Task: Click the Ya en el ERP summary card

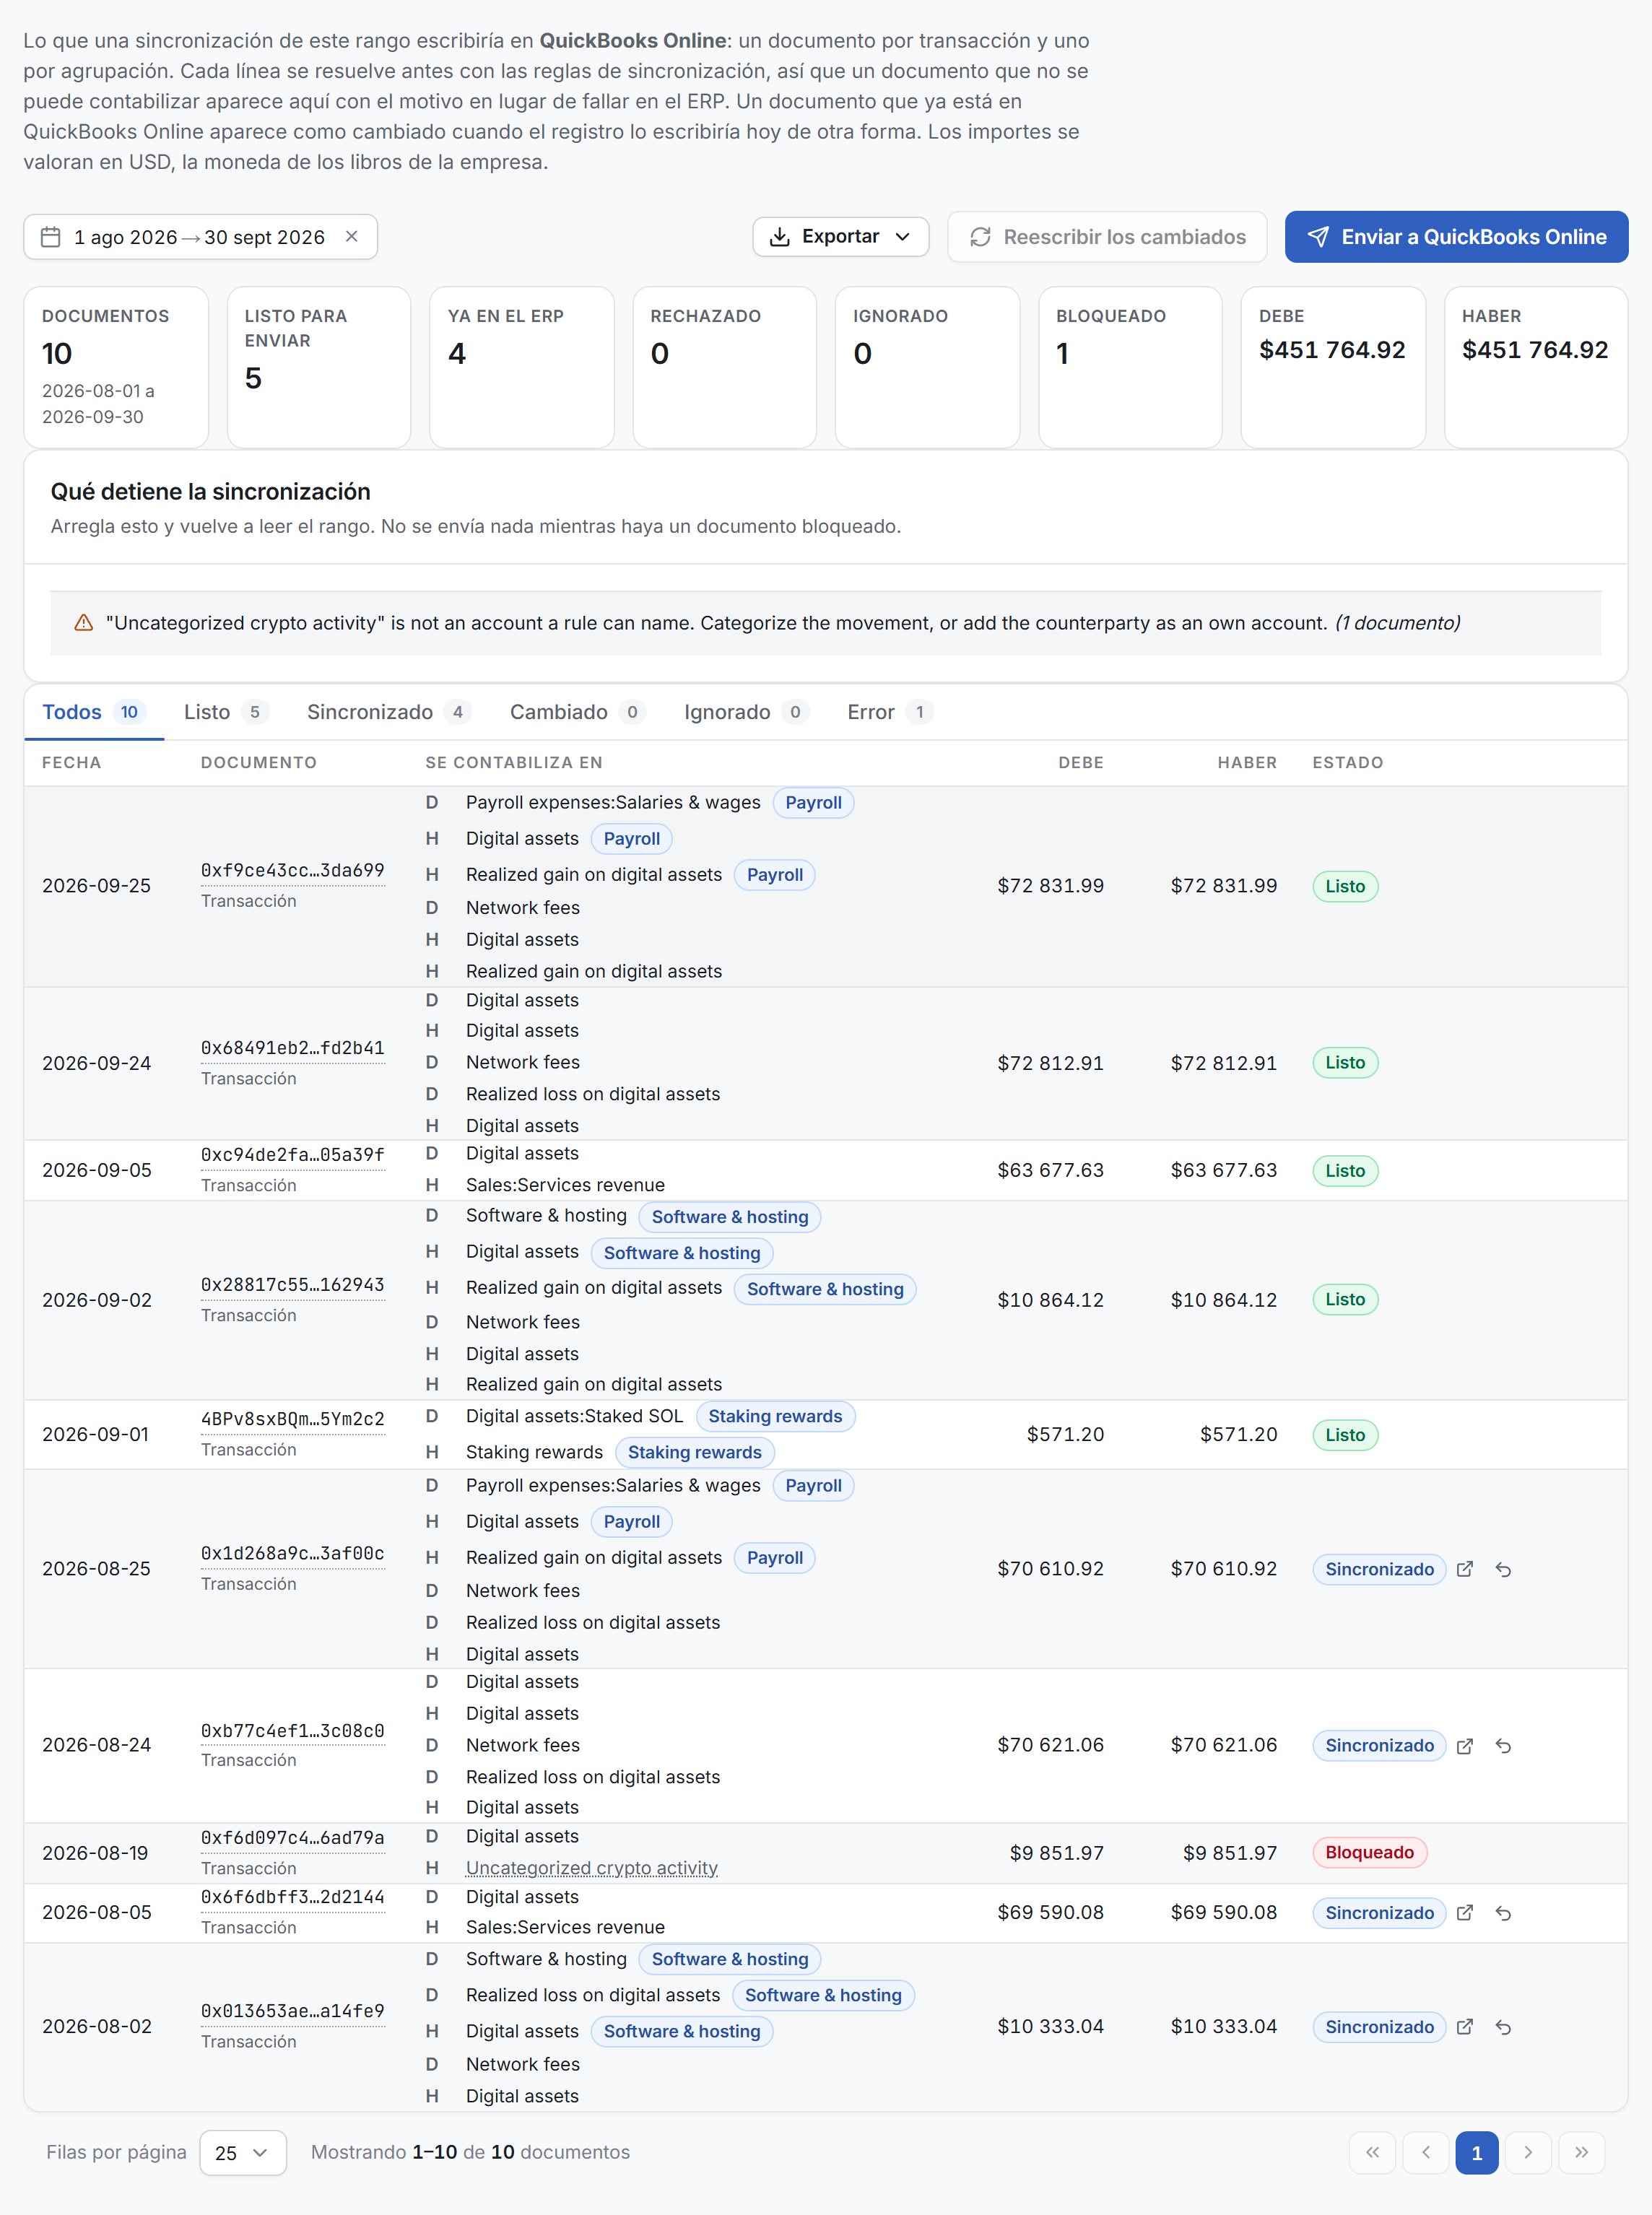Action: pyautogui.click(x=521, y=367)
